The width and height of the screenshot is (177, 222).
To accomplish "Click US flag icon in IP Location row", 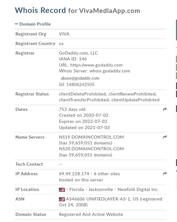I will (x=62, y=190).
